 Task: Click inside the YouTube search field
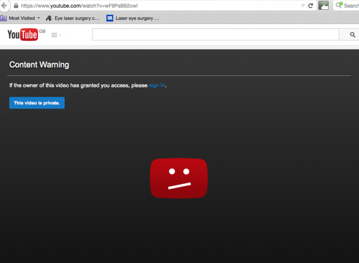point(215,35)
